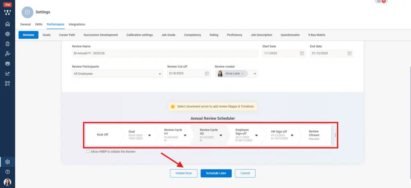Select the Competency sub-tab
Viewport: 411px width, 188px height.
tap(192, 35)
